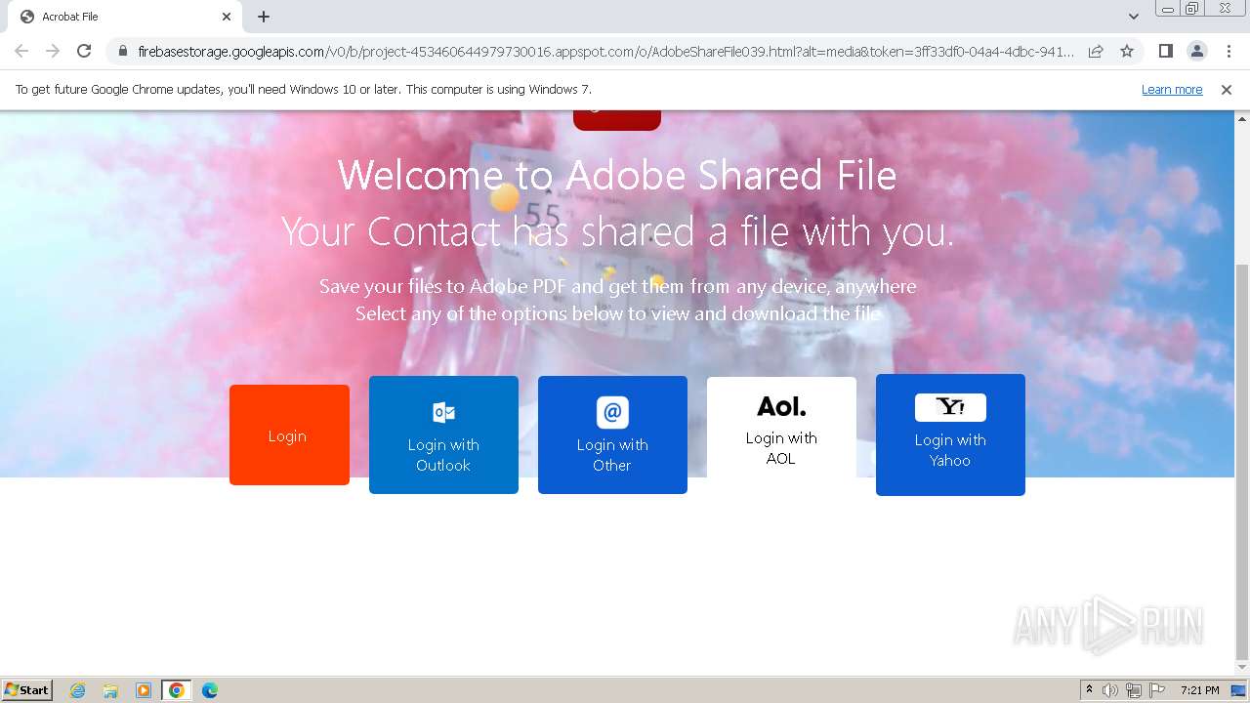Open Chrome three-dot menu

(1229, 51)
